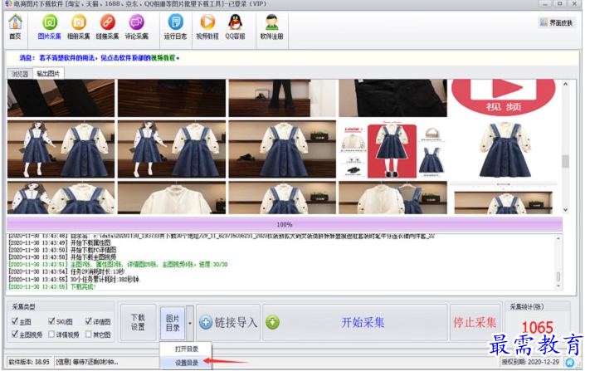Click the 链接导入 import button
The height and width of the screenshot is (371, 590).
click(228, 322)
